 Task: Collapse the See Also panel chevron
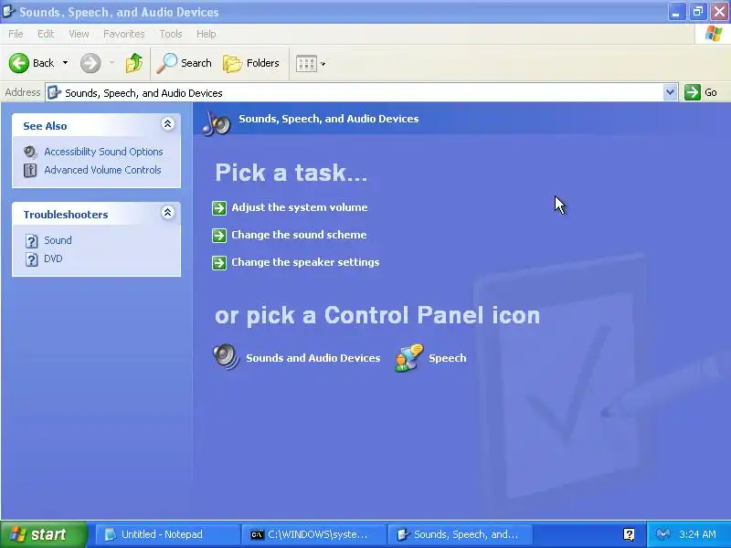point(168,124)
